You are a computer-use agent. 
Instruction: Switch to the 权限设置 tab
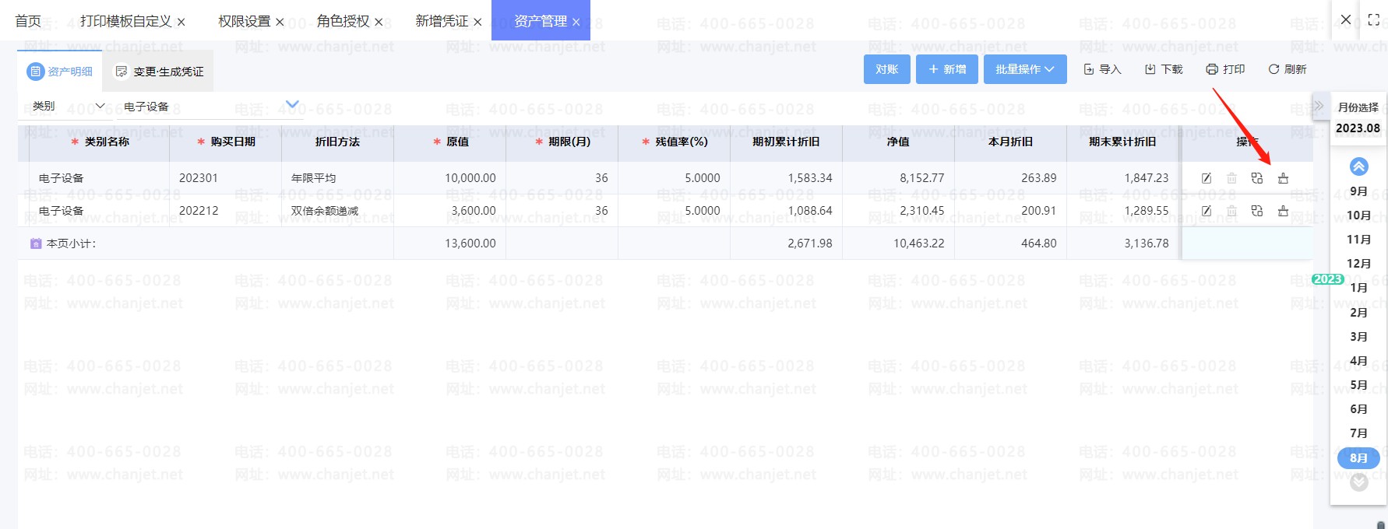[x=244, y=21]
